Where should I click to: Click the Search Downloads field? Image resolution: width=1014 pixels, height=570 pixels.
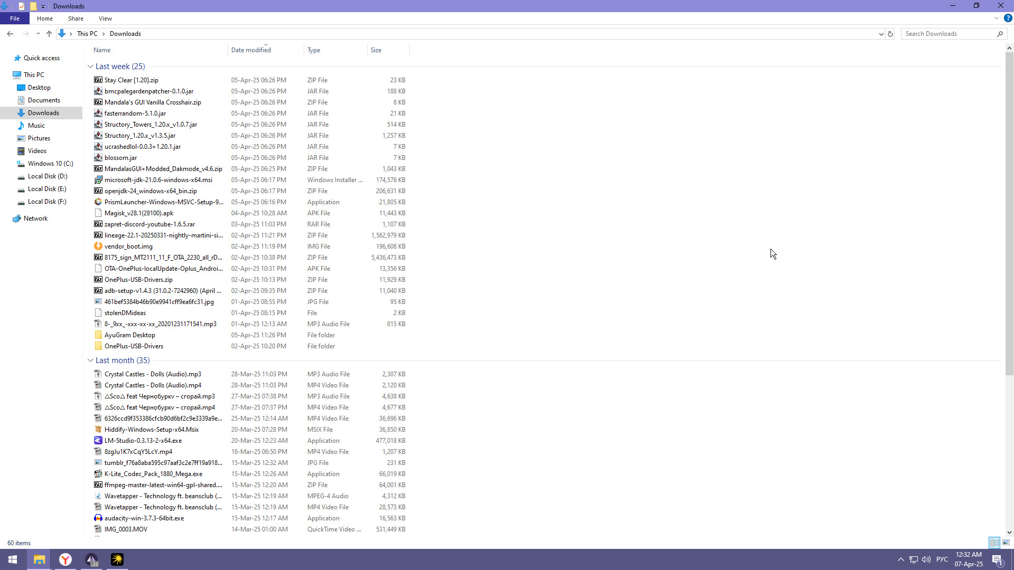(x=949, y=34)
